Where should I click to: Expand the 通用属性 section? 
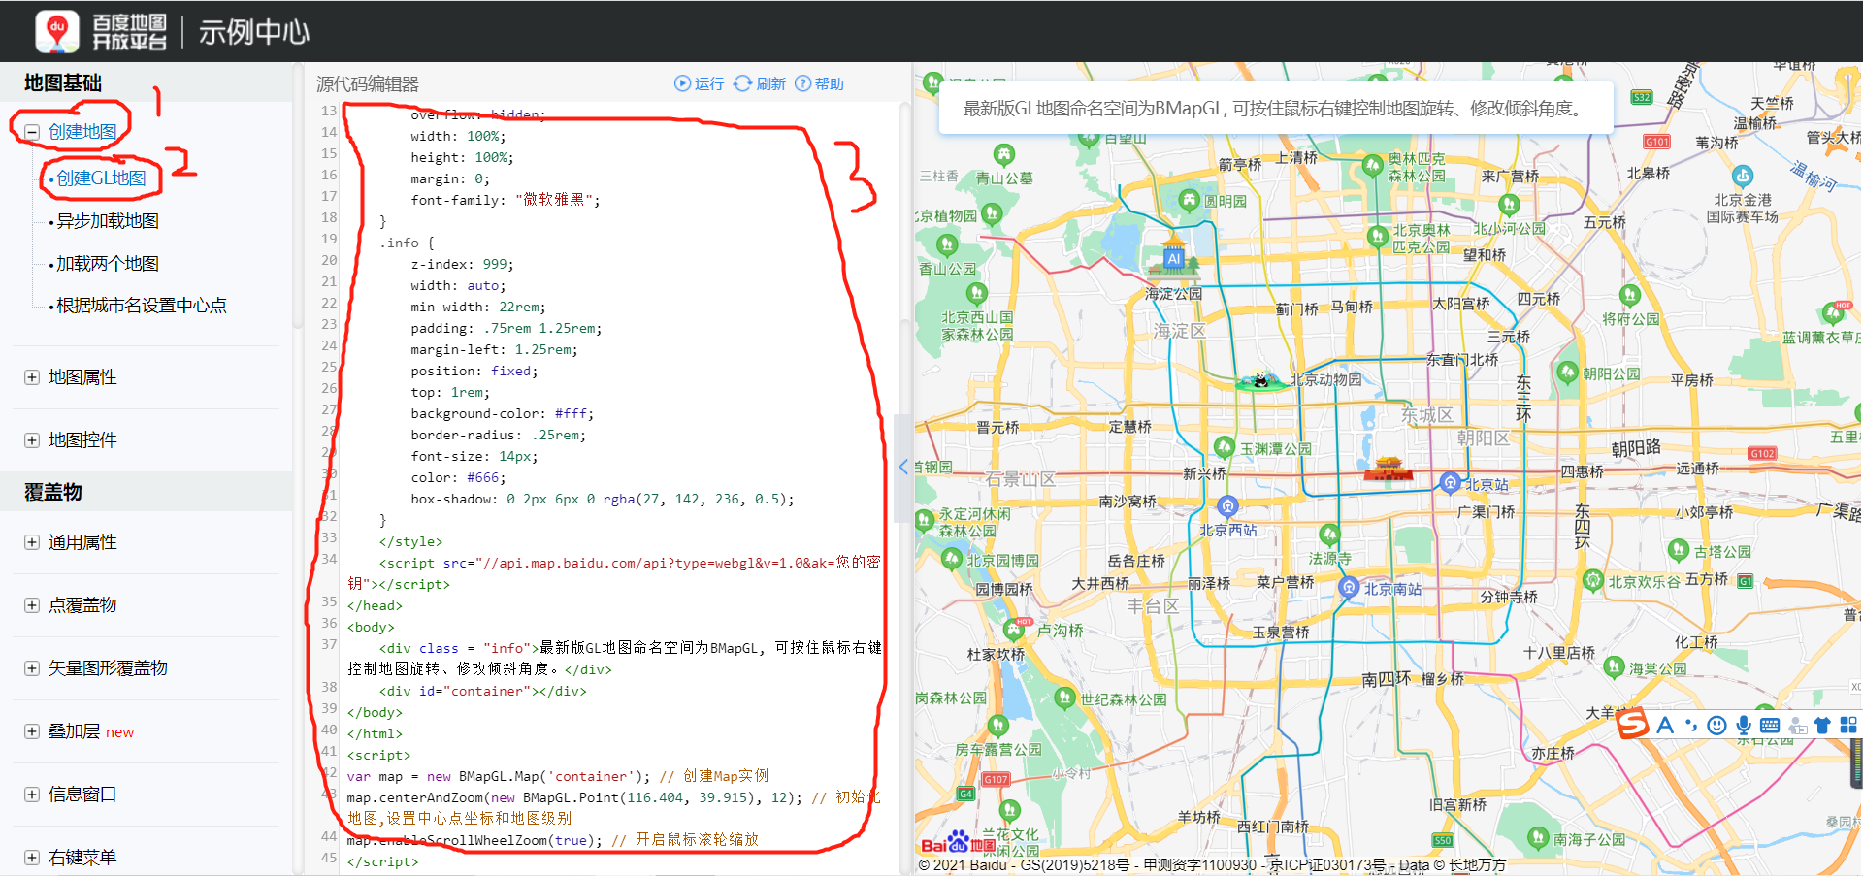32,542
